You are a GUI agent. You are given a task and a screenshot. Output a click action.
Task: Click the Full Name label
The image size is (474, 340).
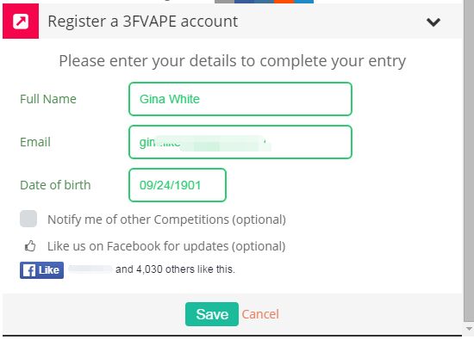(48, 99)
